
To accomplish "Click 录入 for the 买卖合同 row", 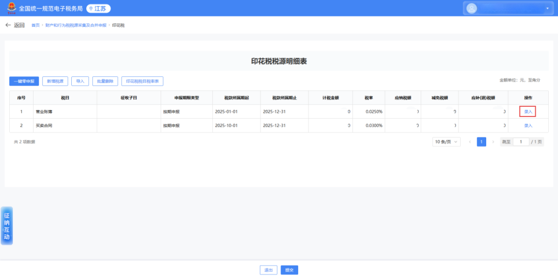I will (528, 125).
